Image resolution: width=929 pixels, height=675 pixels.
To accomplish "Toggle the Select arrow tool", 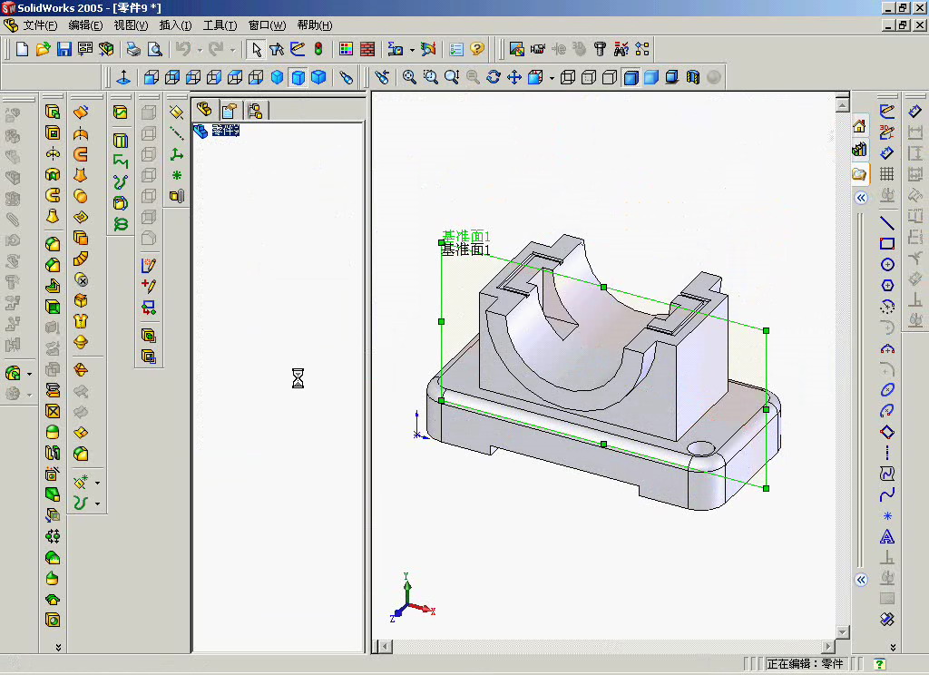I will (x=256, y=49).
